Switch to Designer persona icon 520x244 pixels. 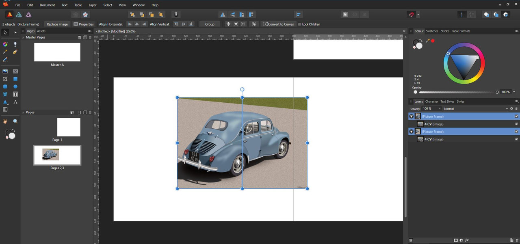click(19, 15)
